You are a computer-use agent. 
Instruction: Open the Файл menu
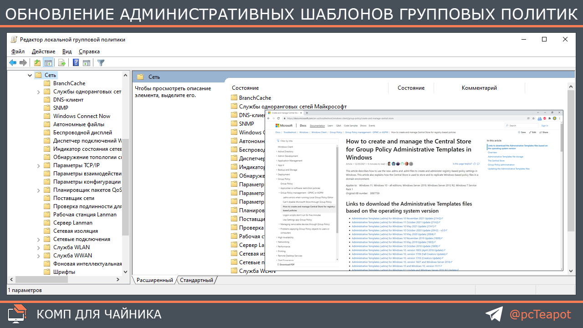click(18, 51)
